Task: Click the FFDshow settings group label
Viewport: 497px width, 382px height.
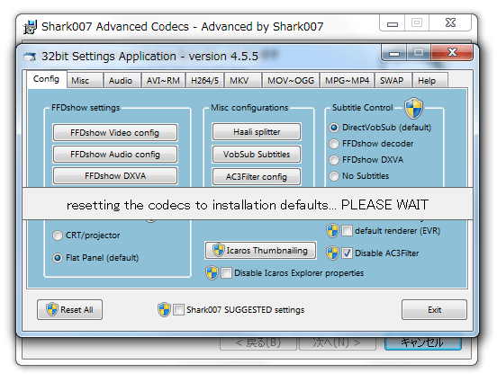Action: (86, 108)
